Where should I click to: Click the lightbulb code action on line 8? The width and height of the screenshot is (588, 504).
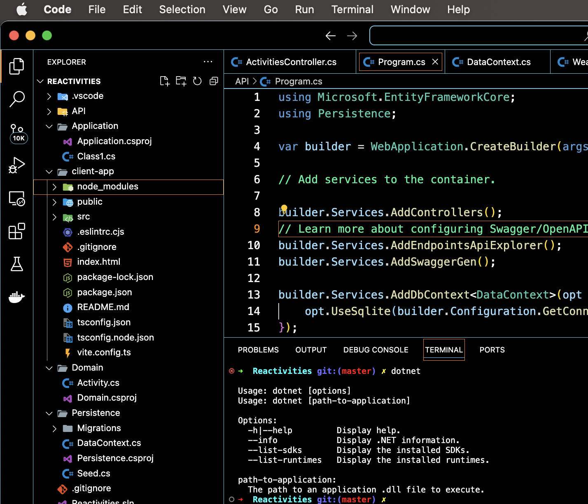point(284,208)
